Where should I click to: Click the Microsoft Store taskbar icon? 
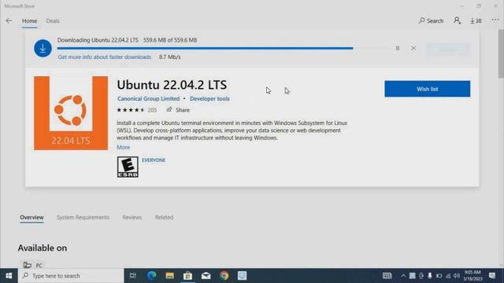pyautogui.click(x=187, y=276)
